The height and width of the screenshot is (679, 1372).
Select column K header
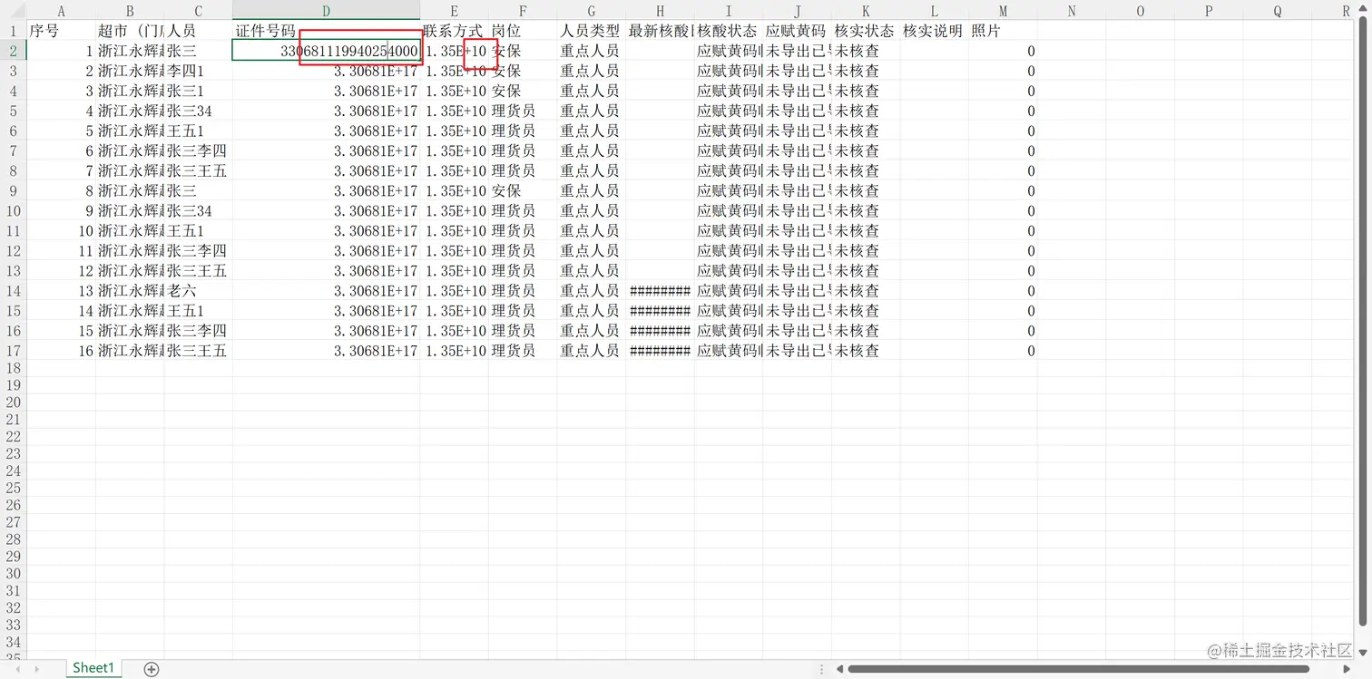(x=866, y=11)
